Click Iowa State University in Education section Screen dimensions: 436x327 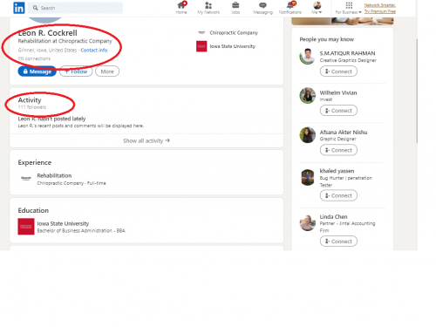tap(63, 223)
